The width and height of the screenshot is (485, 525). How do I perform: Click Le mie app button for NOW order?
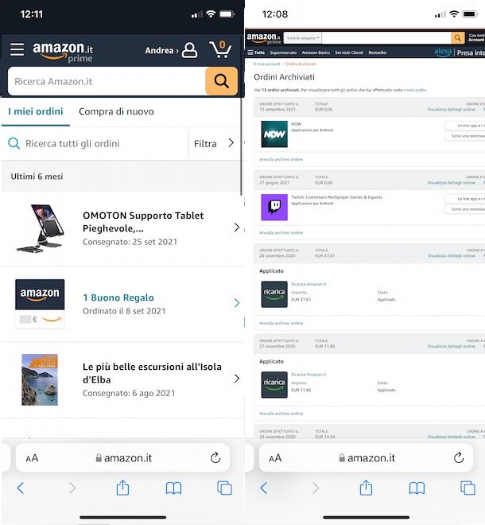click(x=466, y=126)
